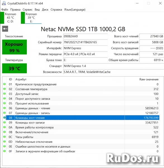
Task: Click status dot of row 08
Action: point(4,118)
